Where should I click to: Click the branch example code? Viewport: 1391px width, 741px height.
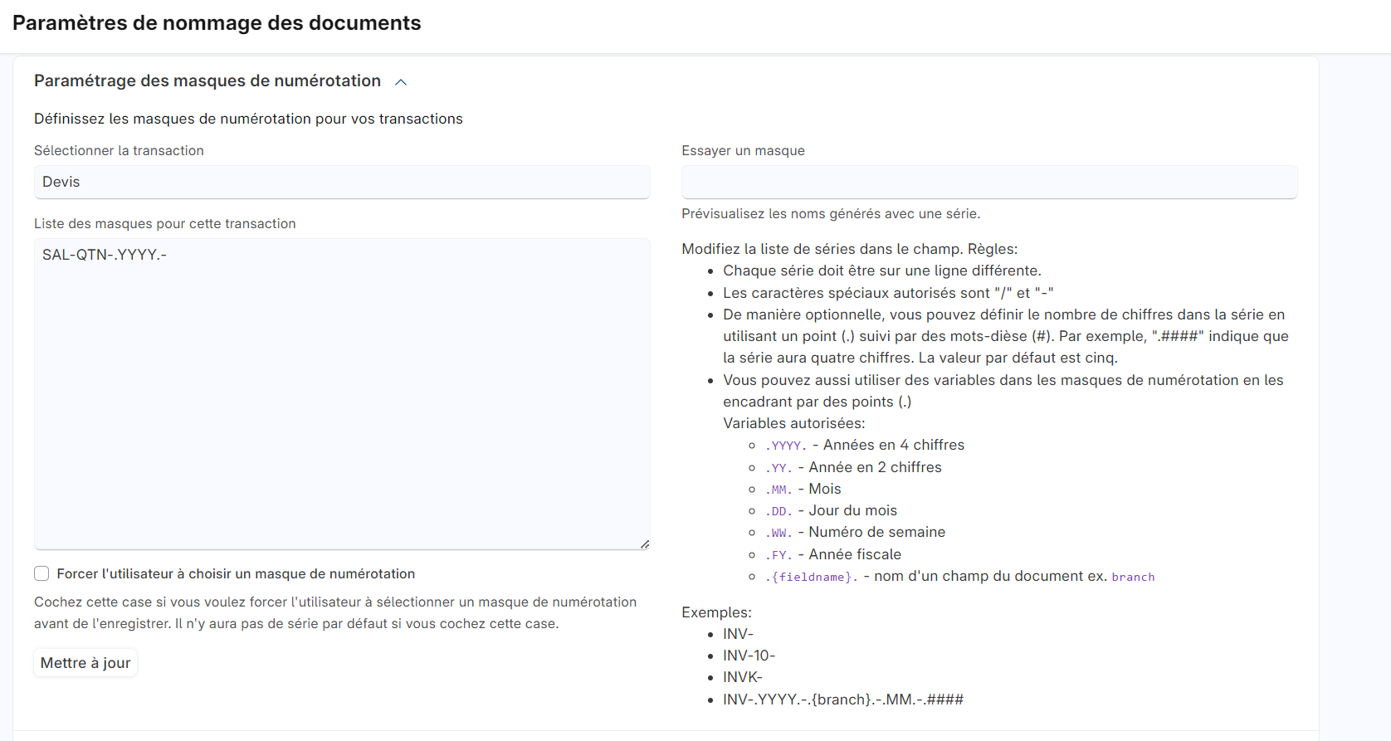[1133, 577]
